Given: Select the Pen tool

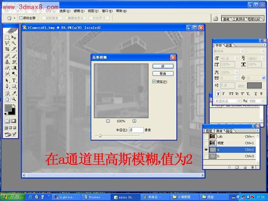Looking at the screenshot, I should pyautogui.click(x=7, y=86).
